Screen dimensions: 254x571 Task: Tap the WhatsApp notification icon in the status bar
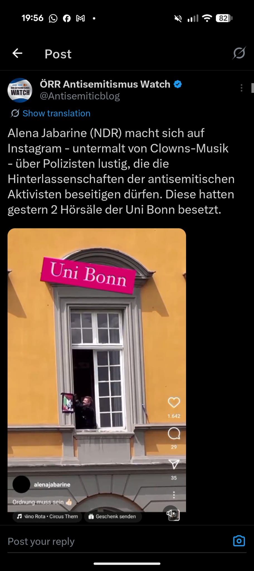point(53,18)
